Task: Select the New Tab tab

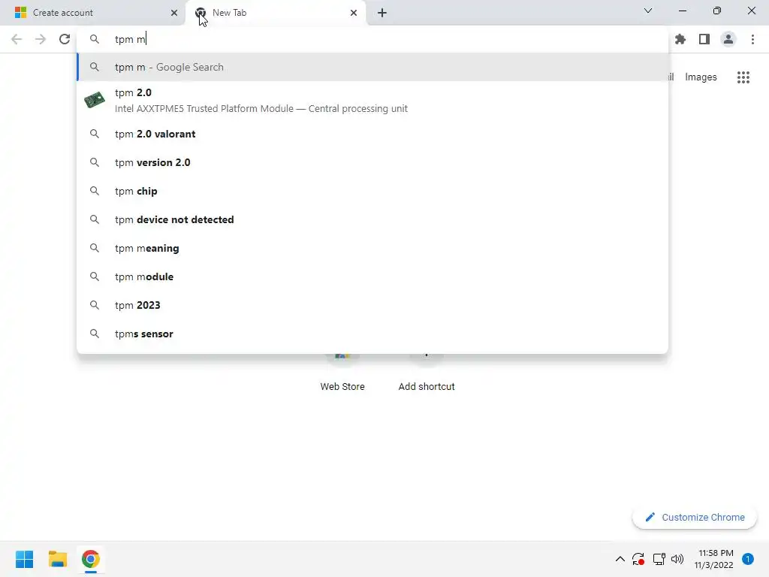Action: tap(276, 13)
